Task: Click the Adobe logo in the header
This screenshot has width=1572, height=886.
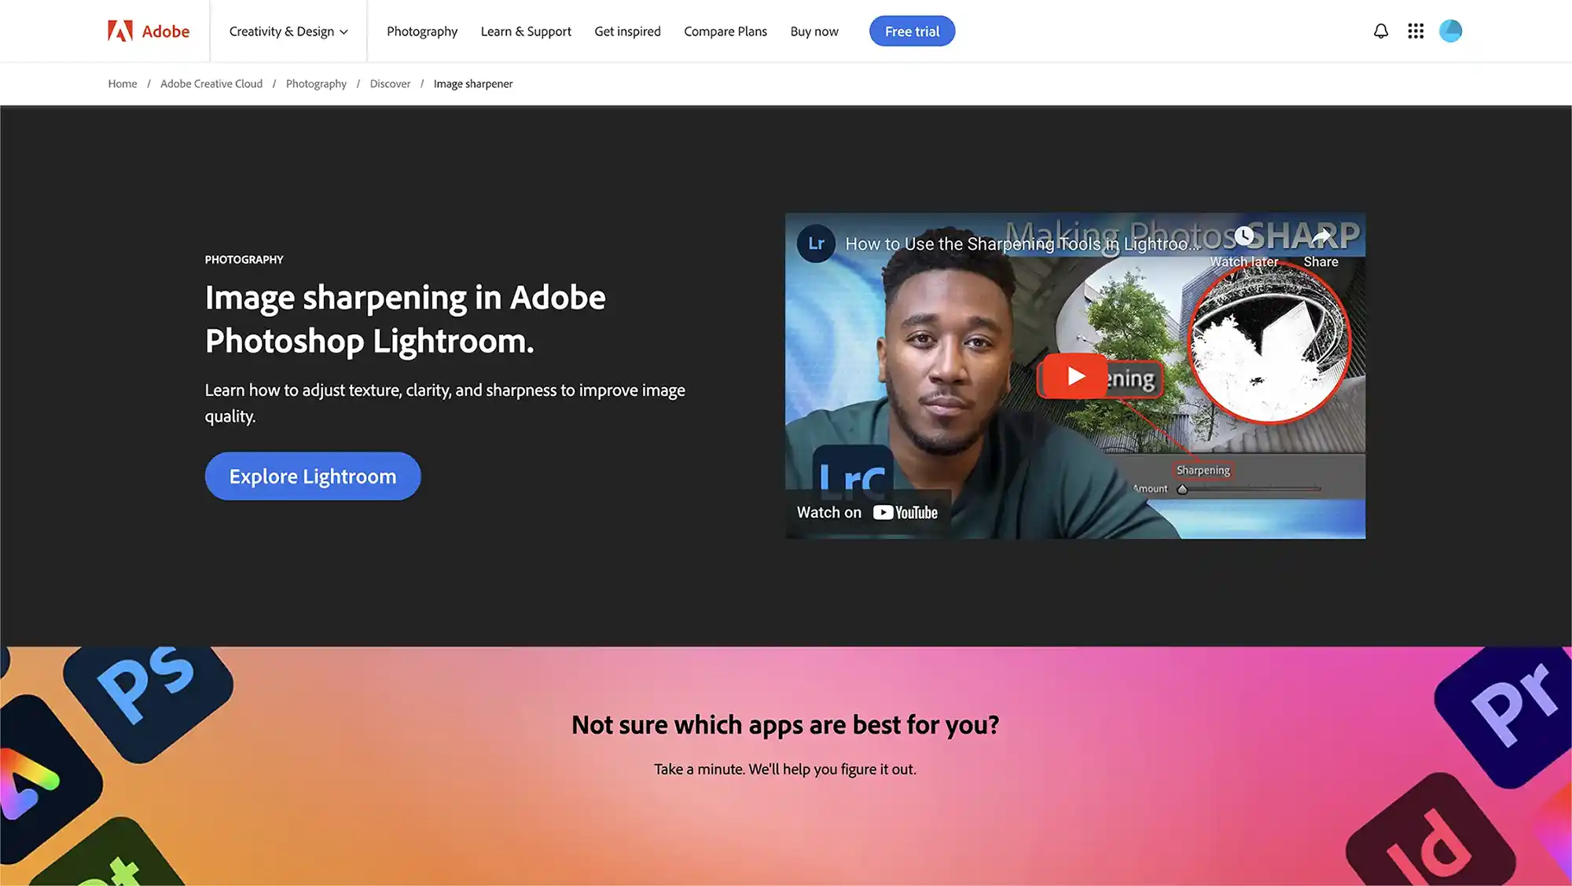Action: [149, 31]
